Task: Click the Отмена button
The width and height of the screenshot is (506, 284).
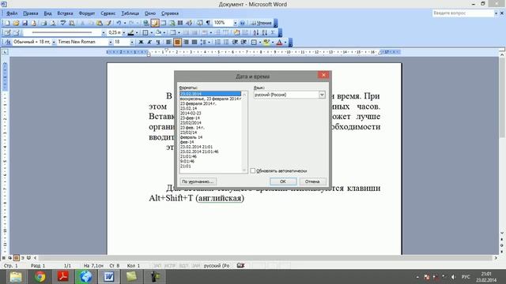Action: coord(312,181)
